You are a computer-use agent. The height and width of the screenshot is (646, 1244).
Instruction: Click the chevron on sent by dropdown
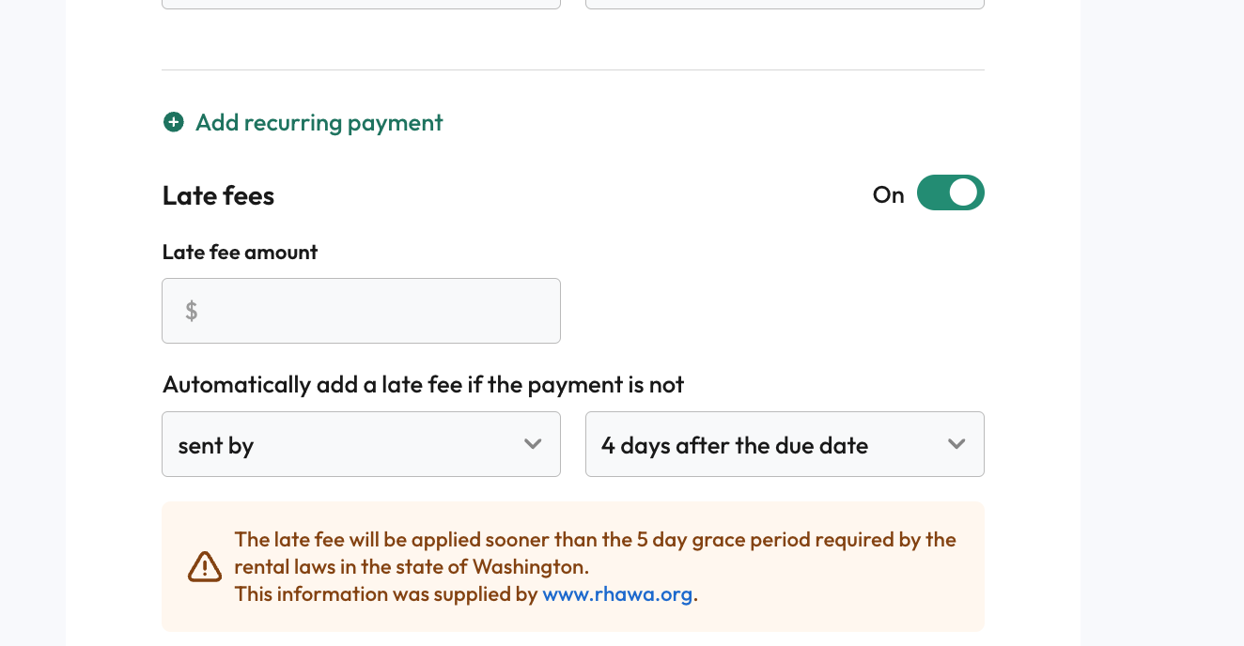[533, 444]
